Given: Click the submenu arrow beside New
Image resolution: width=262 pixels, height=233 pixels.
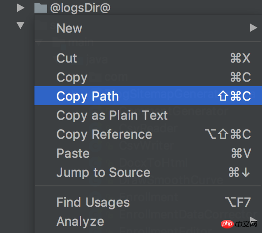Looking at the screenshot, I should (253, 28).
